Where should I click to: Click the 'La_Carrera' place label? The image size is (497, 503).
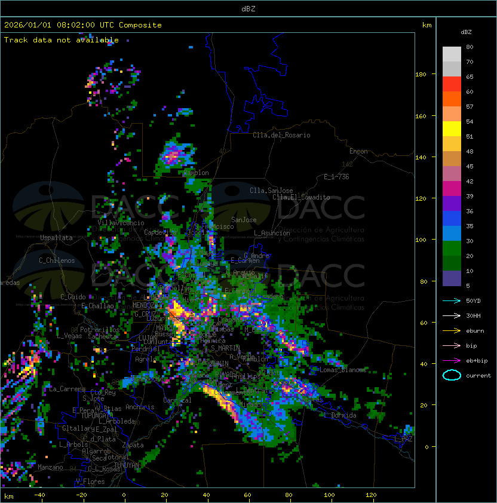coord(68,389)
